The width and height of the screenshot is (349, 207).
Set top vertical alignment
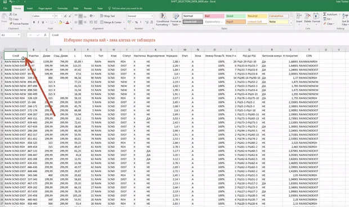coord(76,16)
